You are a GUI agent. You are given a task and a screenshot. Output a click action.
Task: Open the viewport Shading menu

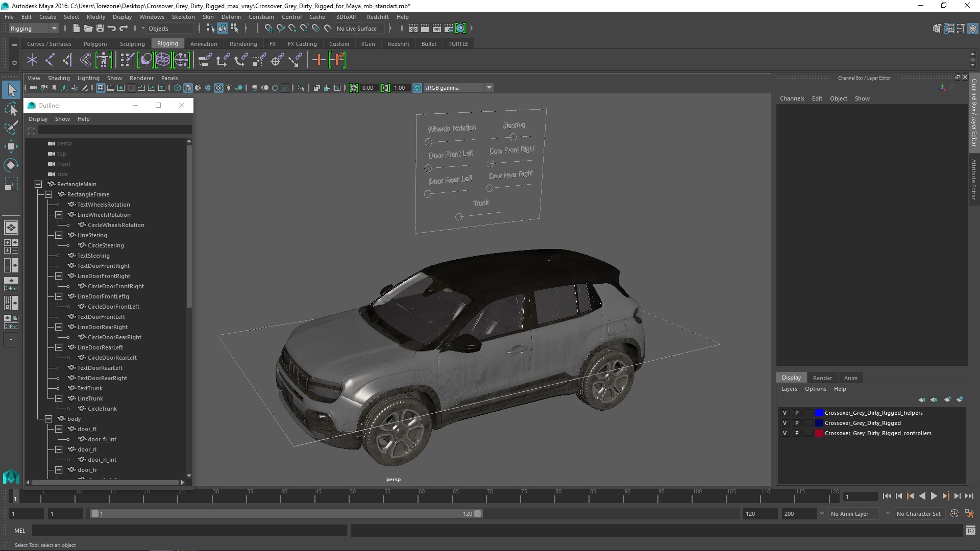point(59,78)
